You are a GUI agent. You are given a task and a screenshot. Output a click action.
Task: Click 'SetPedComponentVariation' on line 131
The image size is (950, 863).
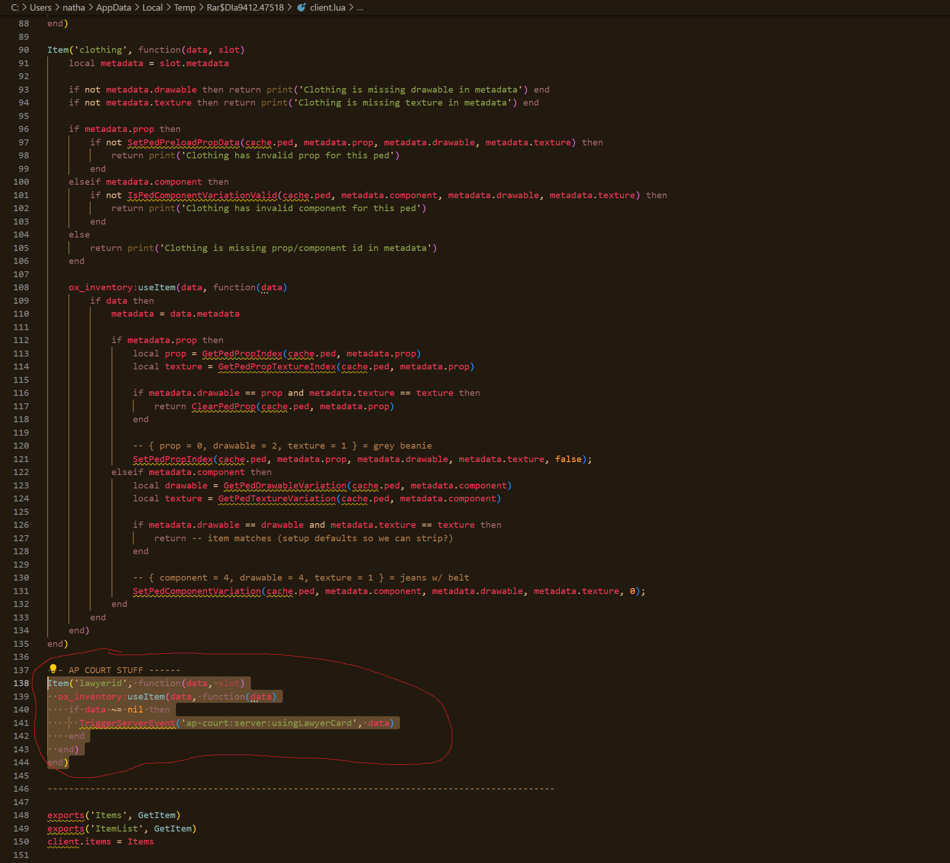tap(197, 591)
